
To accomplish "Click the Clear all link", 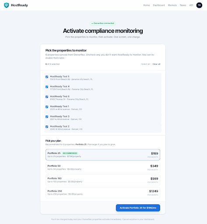I will pos(156,64).
